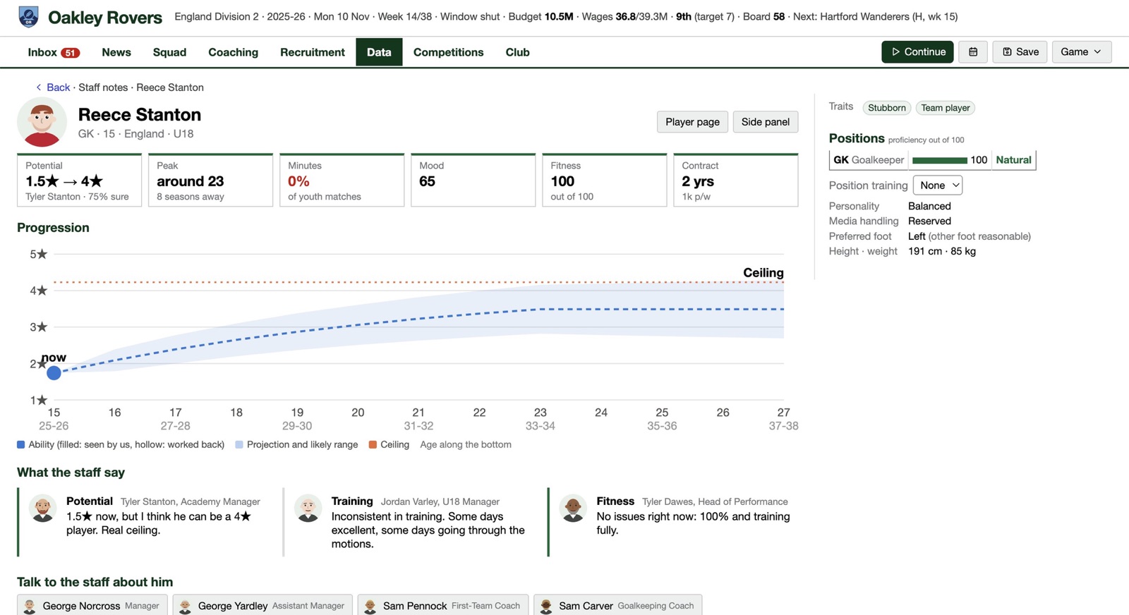Select the 'now' point on progression chart
The height and width of the screenshot is (615, 1129).
click(x=54, y=372)
